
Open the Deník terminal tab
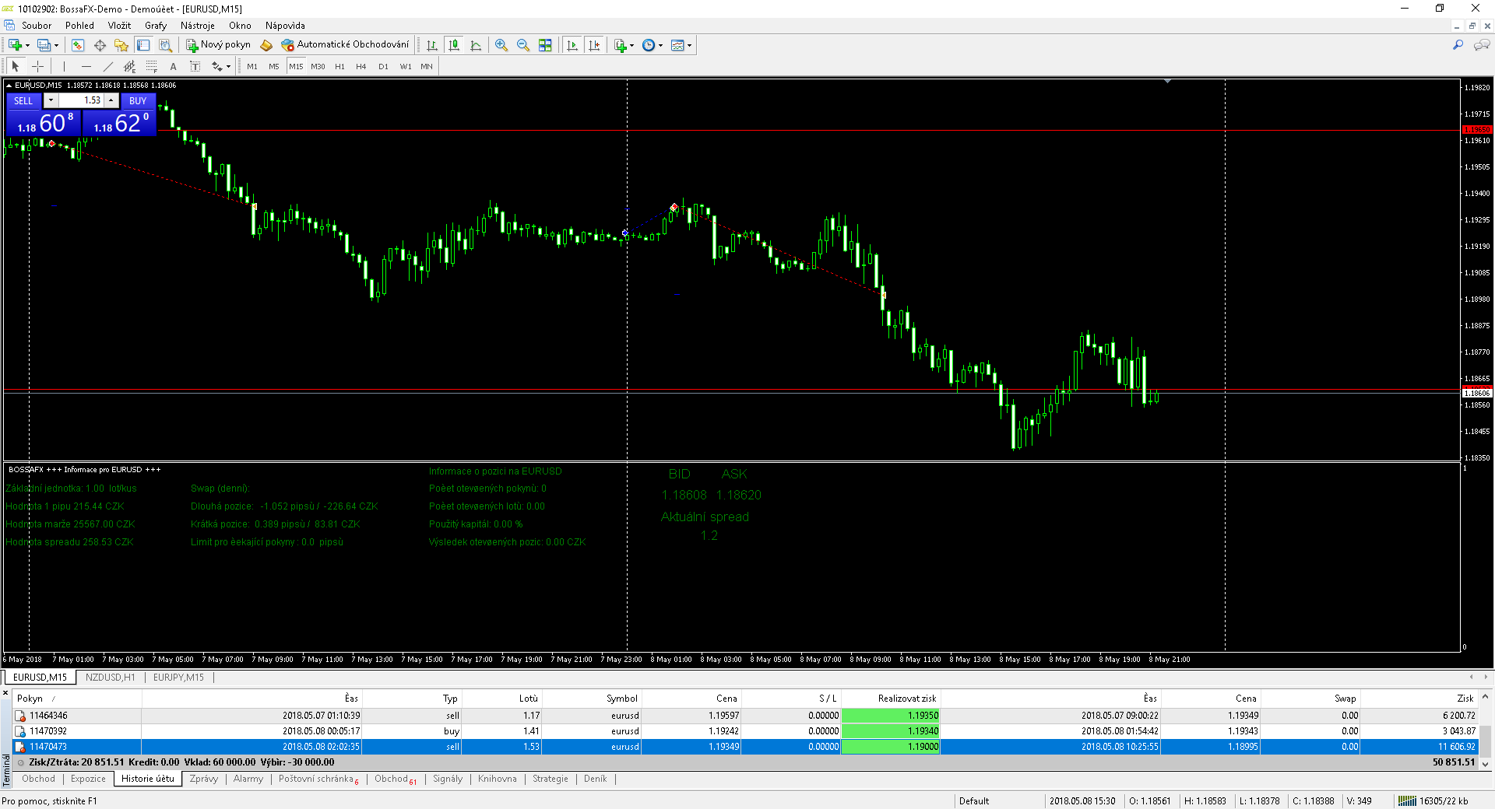point(595,779)
